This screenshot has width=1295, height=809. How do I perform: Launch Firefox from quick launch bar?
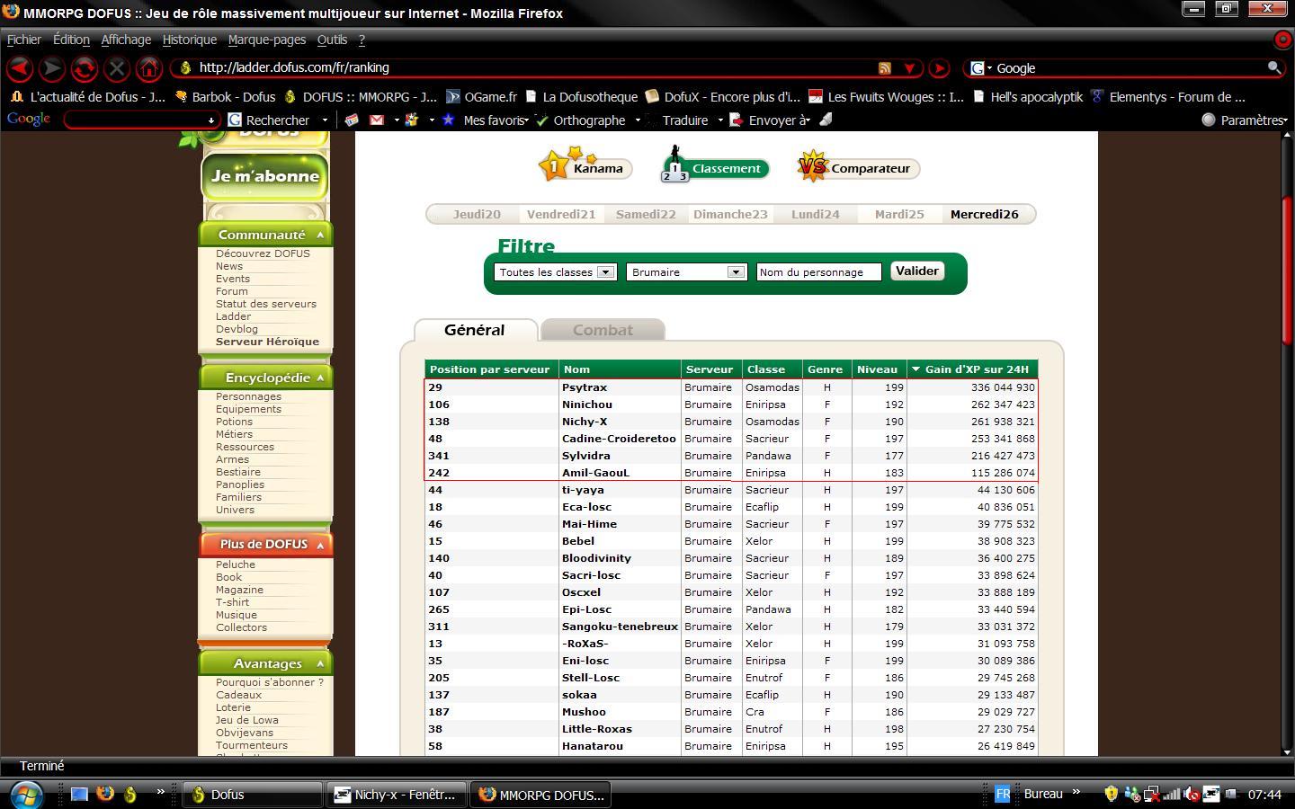point(104,794)
